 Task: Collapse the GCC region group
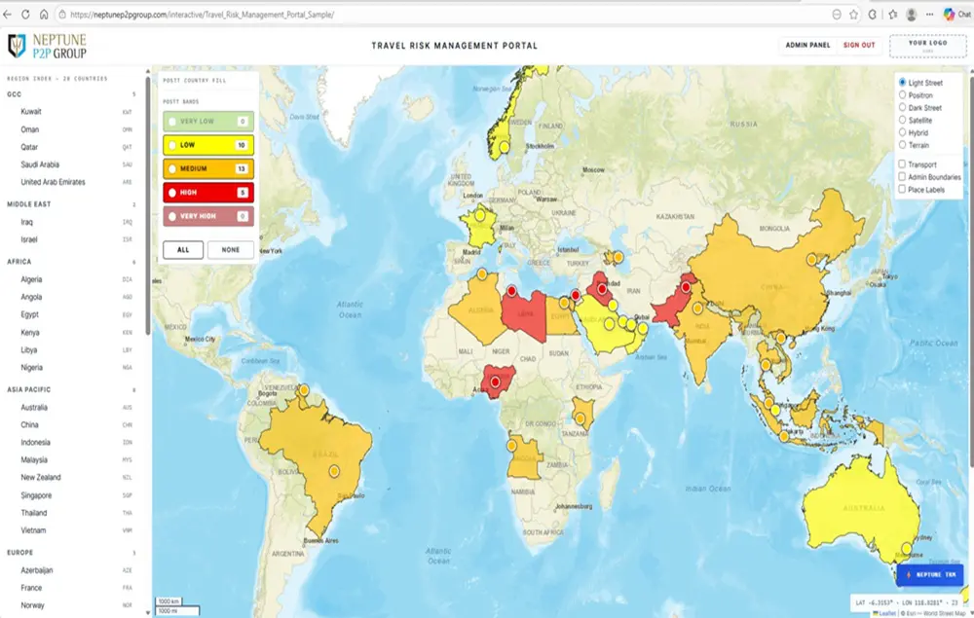click(71, 94)
